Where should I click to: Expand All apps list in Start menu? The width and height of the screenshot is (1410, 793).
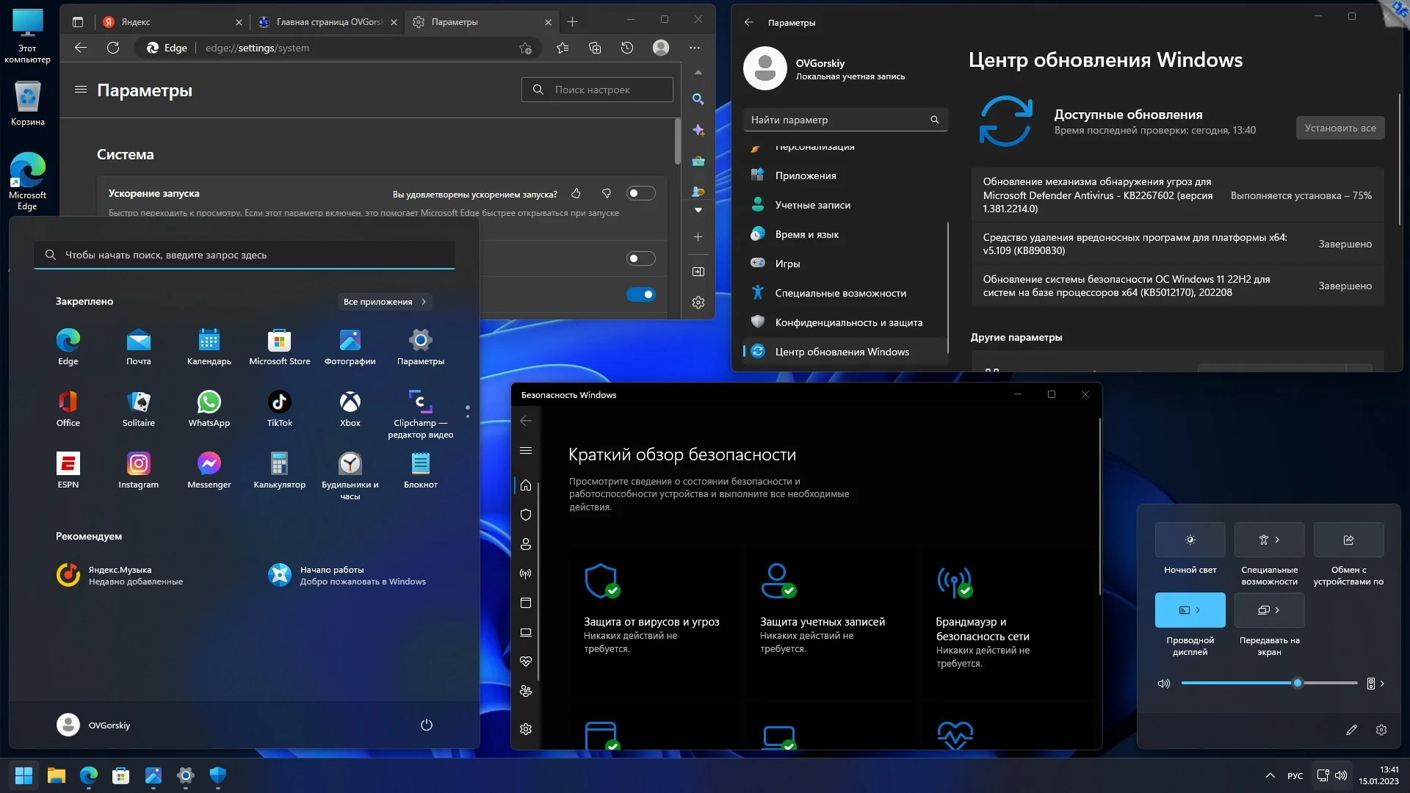(x=385, y=302)
